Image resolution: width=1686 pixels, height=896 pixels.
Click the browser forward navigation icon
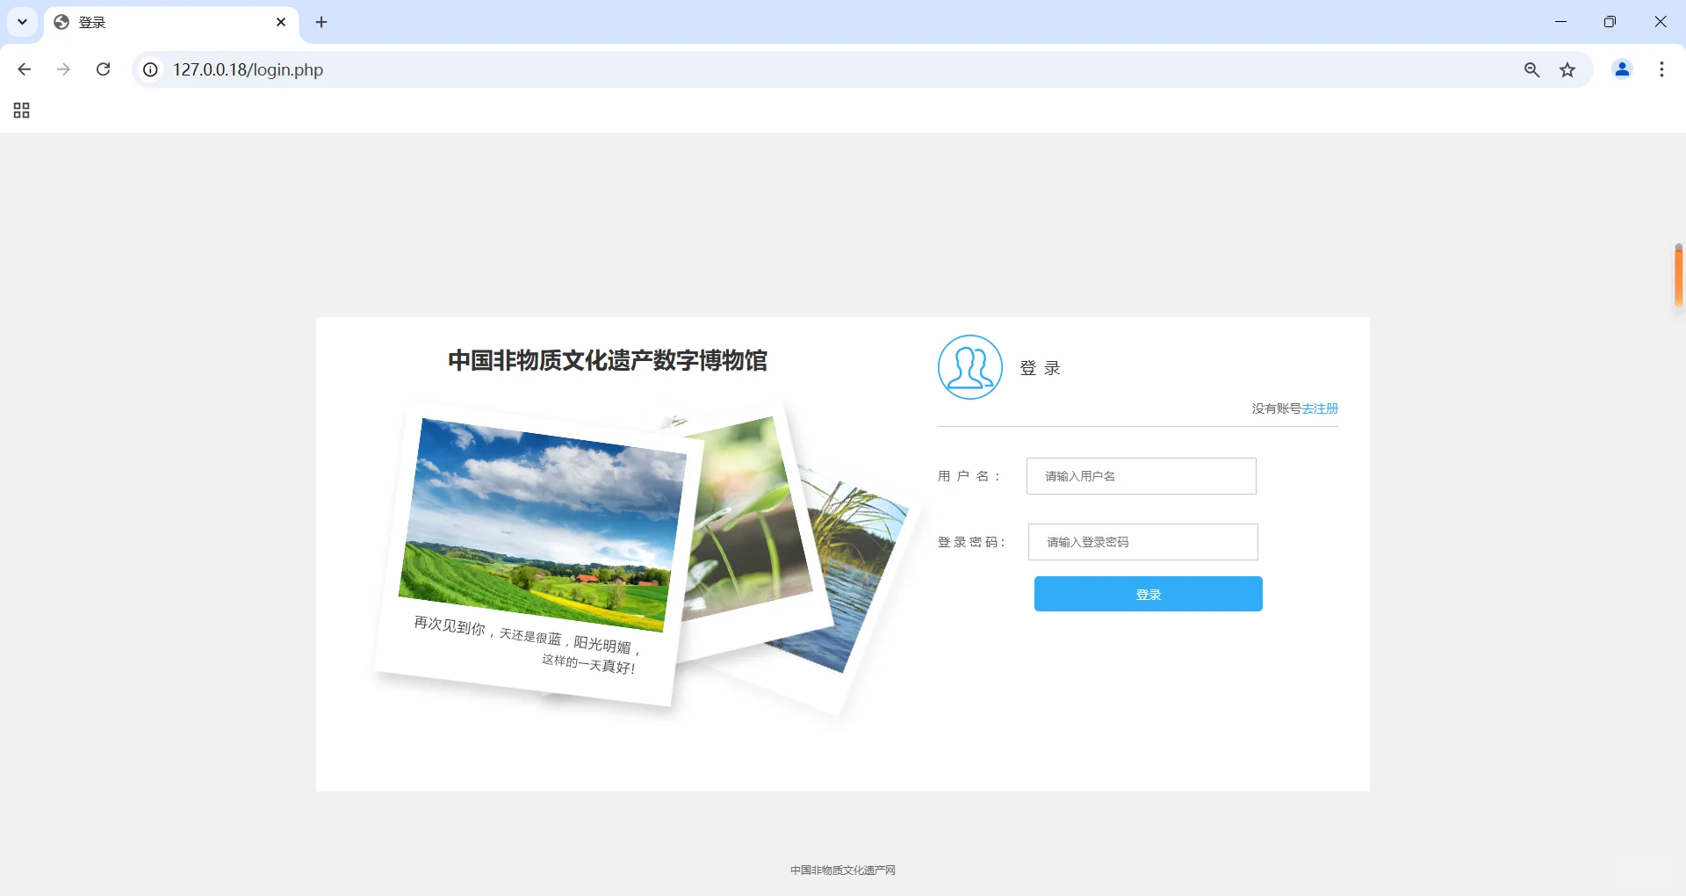(63, 69)
